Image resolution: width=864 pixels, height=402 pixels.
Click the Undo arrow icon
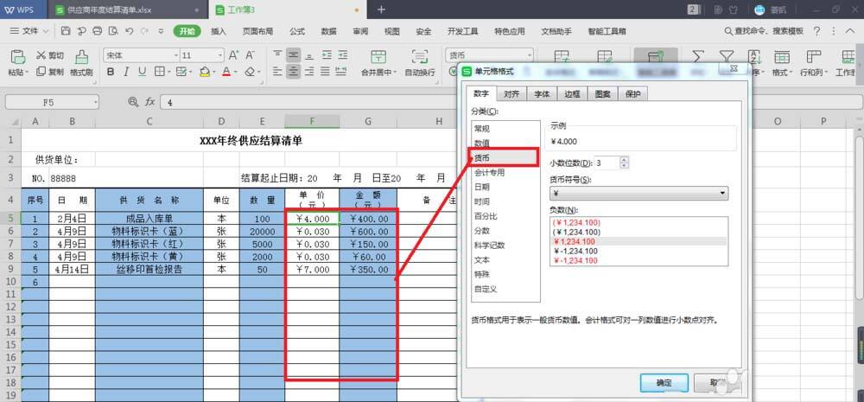click(x=129, y=31)
